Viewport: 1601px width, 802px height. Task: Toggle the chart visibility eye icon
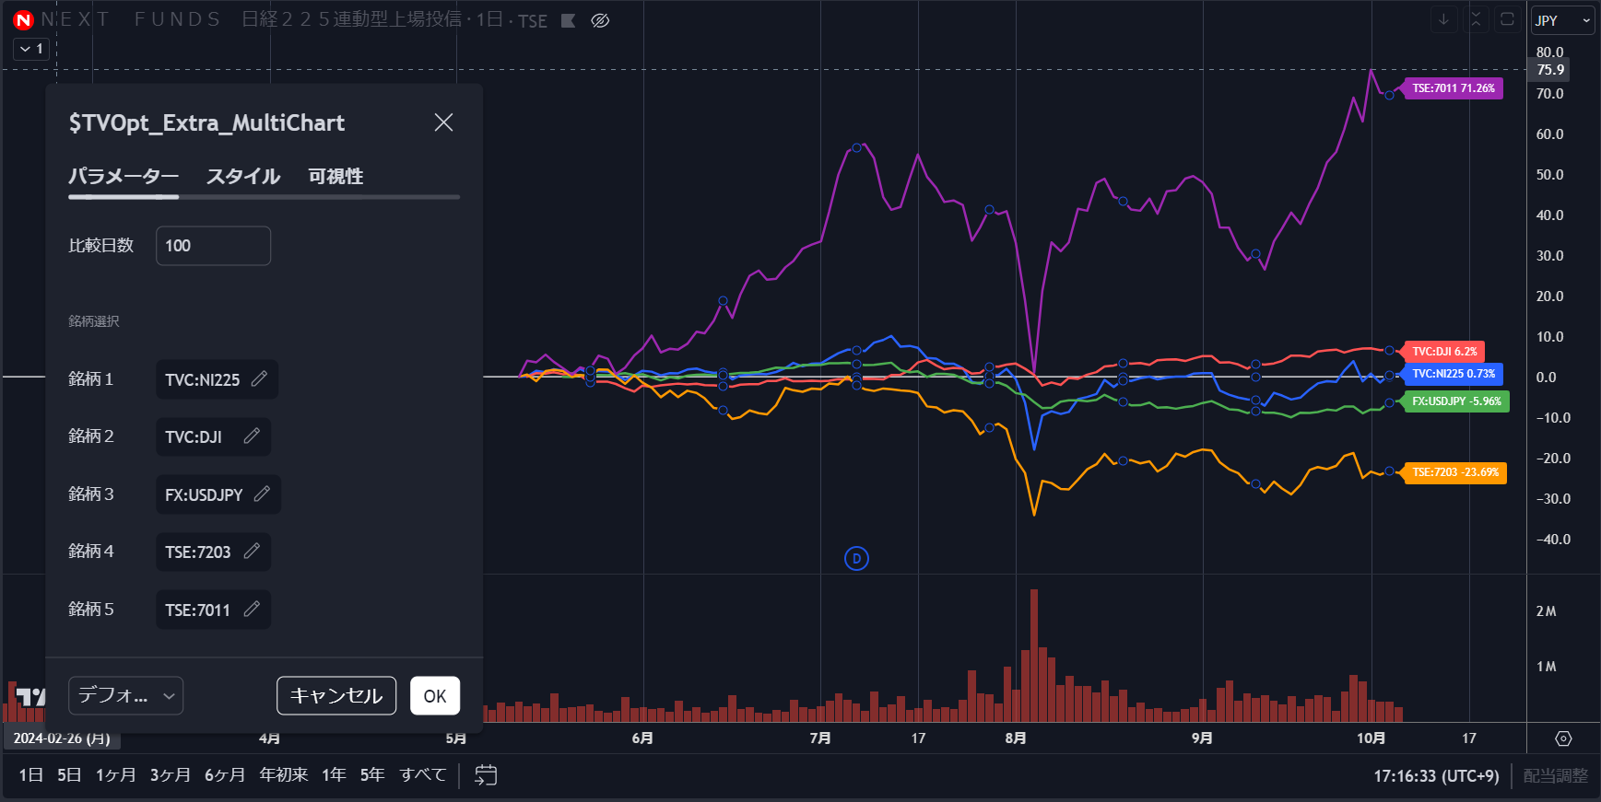point(600,20)
